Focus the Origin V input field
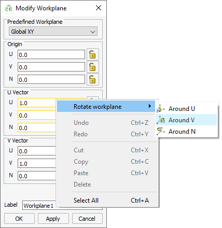The height and width of the screenshot is (228, 222). (51, 67)
